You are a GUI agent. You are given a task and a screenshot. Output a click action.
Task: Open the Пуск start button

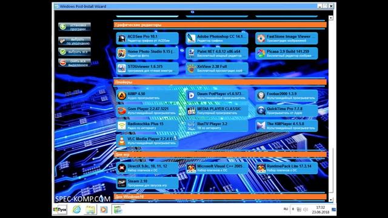(60, 210)
